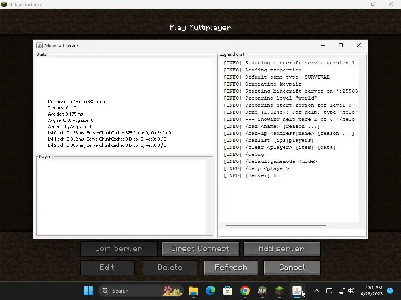Screen dimensions: 401x300
Task: Click the "Done (1.024s)!" log line
Action: pyautogui.click(x=291, y=112)
